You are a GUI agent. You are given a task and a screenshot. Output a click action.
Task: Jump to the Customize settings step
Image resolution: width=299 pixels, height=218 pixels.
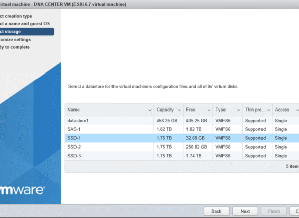coord(15,39)
